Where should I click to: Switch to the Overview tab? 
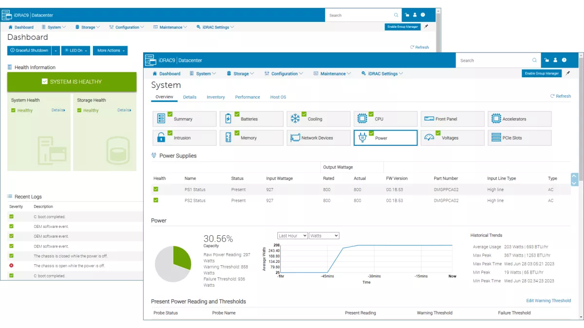coord(164,97)
